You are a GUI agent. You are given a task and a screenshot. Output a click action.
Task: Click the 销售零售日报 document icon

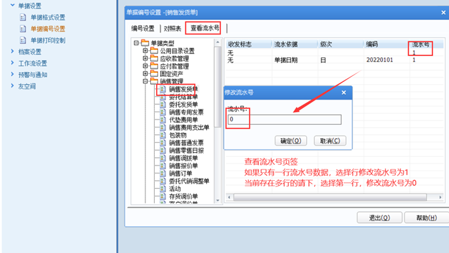(x=163, y=150)
